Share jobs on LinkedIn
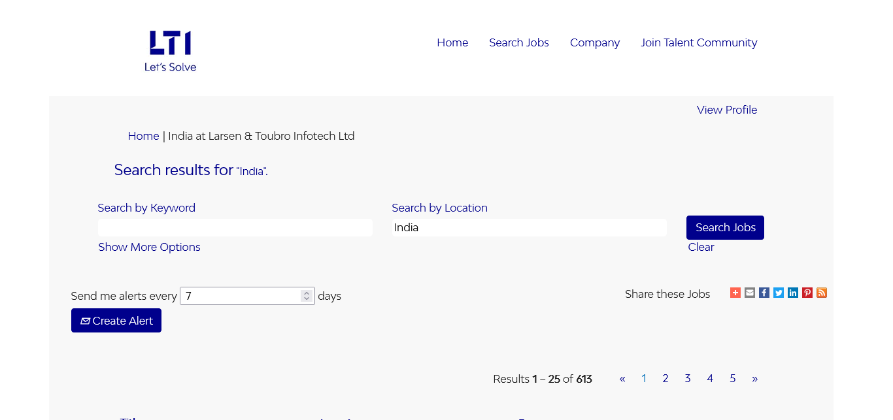The width and height of the screenshot is (893, 420). (793, 293)
